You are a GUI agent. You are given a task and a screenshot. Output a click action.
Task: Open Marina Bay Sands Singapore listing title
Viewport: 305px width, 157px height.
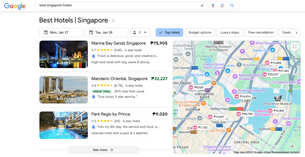click(x=119, y=43)
